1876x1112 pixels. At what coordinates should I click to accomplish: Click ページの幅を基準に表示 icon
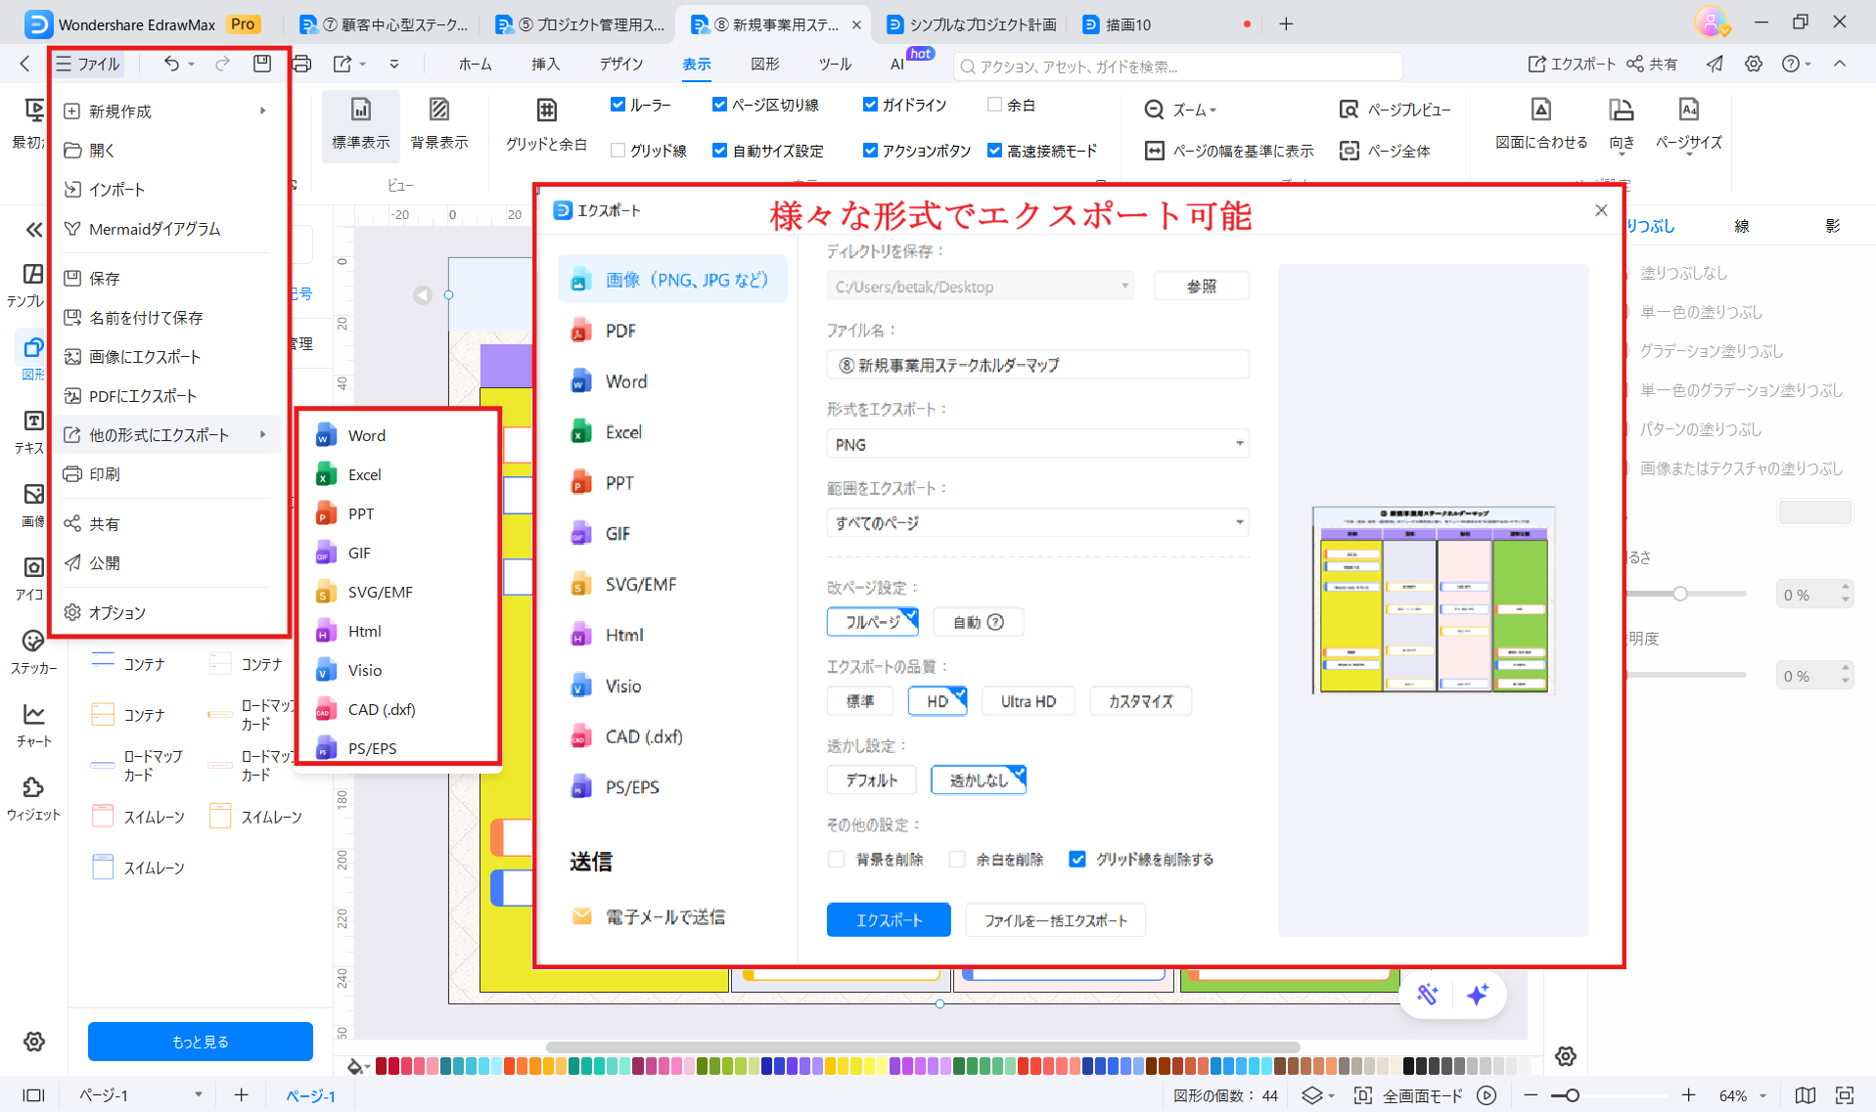pyautogui.click(x=1155, y=151)
